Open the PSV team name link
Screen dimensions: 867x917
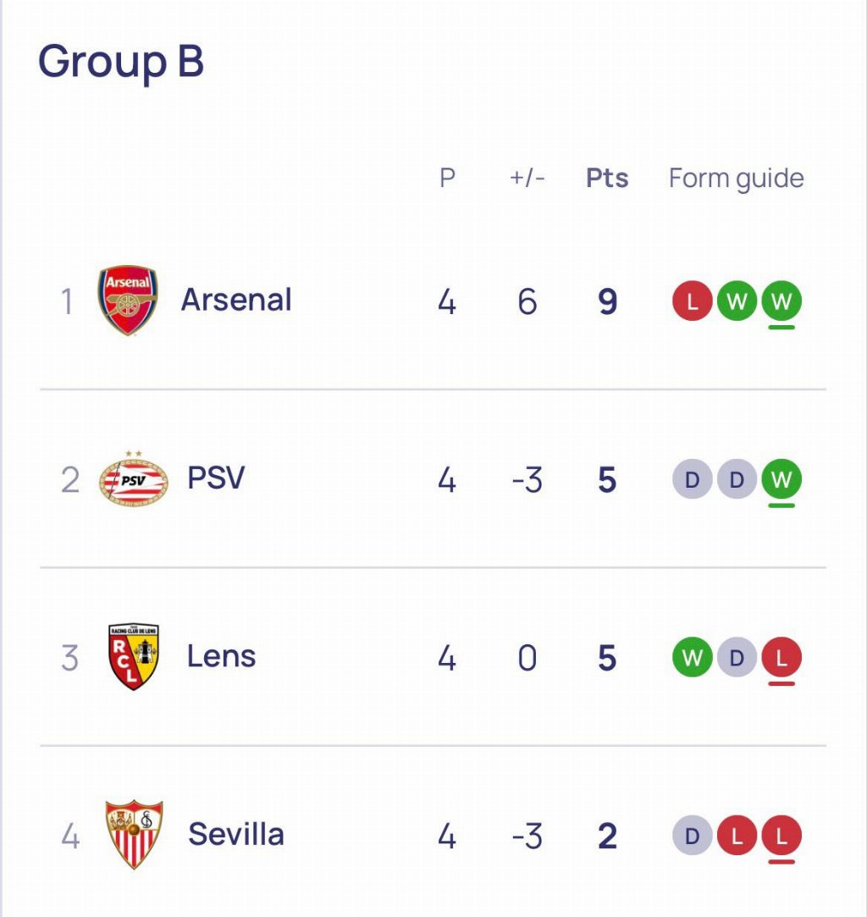[x=216, y=478]
